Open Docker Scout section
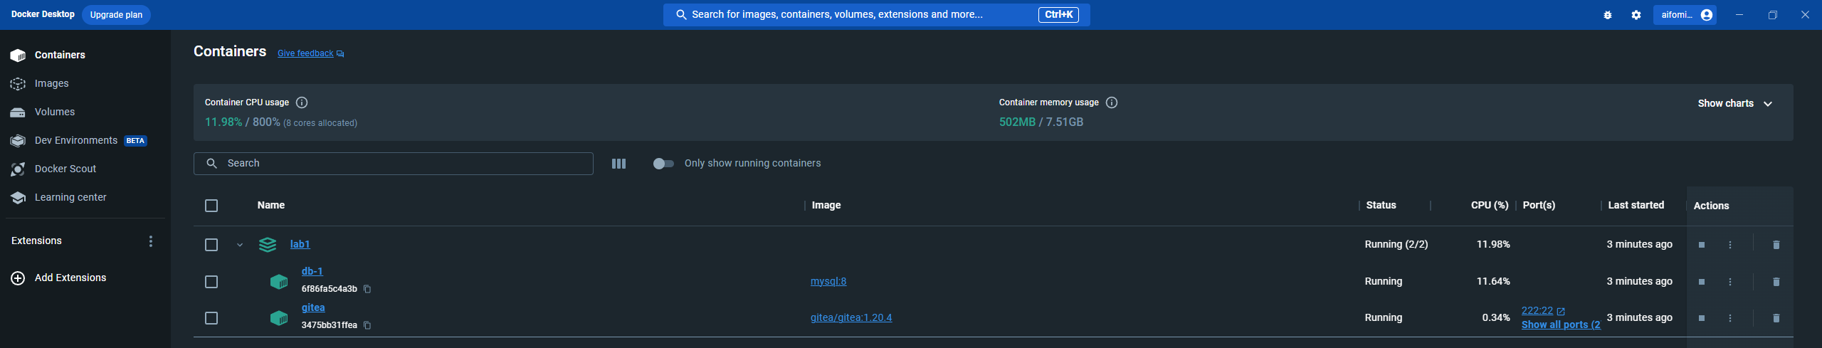The image size is (1822, 348). click(65, 169)
